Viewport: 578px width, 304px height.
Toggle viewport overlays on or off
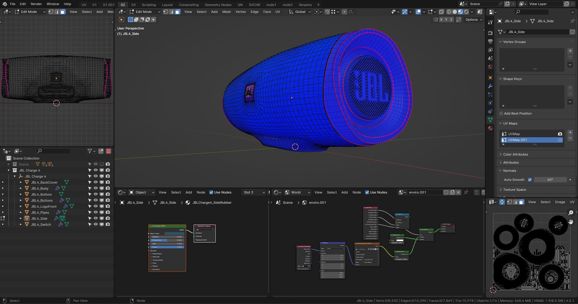pos(418,12)
